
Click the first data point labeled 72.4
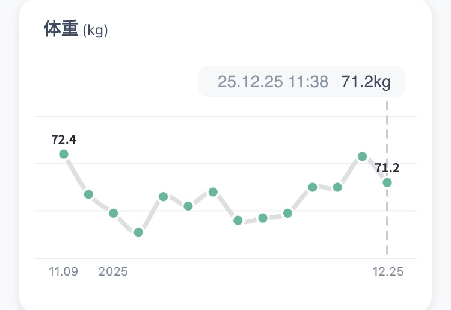click(64, 154)
